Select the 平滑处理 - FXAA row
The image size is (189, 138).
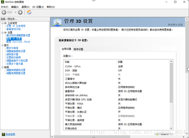pyautogui.click(x=117, y=104)
